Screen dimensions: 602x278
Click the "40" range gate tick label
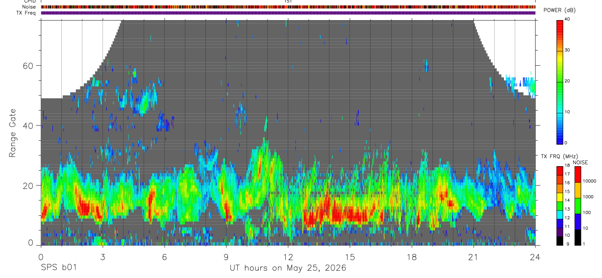coord(28,126)
